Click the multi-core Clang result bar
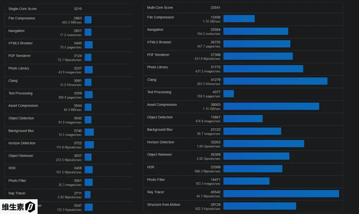This screenshot has width=359, height=214. [275, 81]
